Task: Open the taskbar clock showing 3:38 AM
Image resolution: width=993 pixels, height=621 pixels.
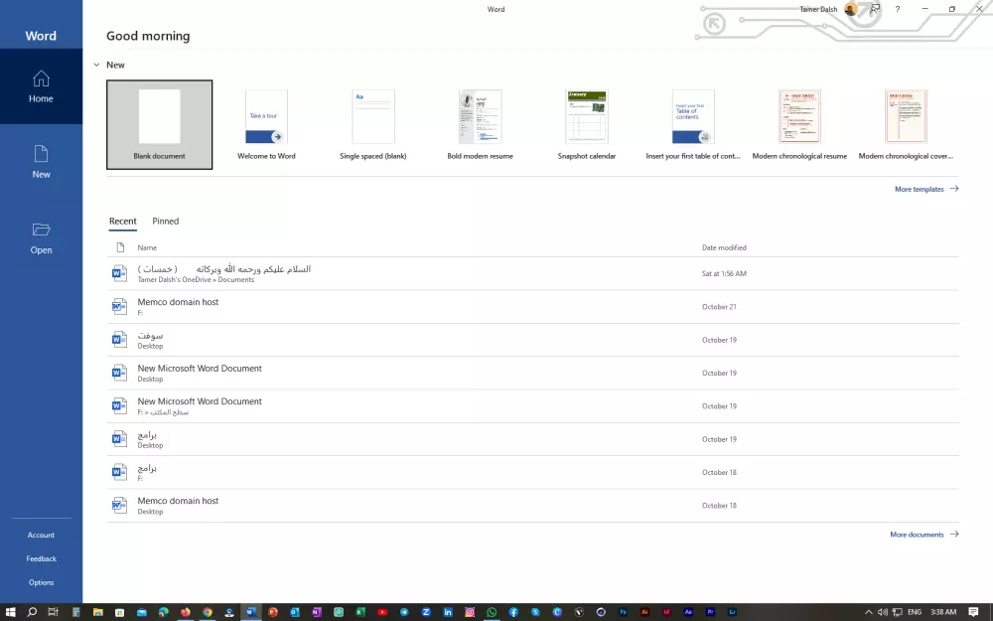Action: click(943, 612)
